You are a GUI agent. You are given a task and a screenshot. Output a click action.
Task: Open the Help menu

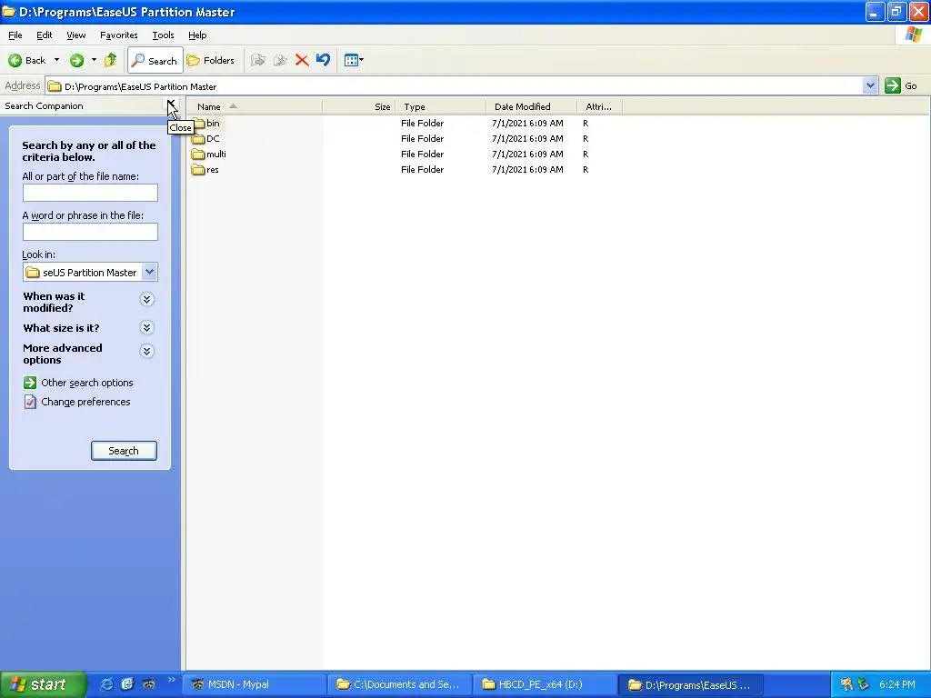click(x=197, y=35)
